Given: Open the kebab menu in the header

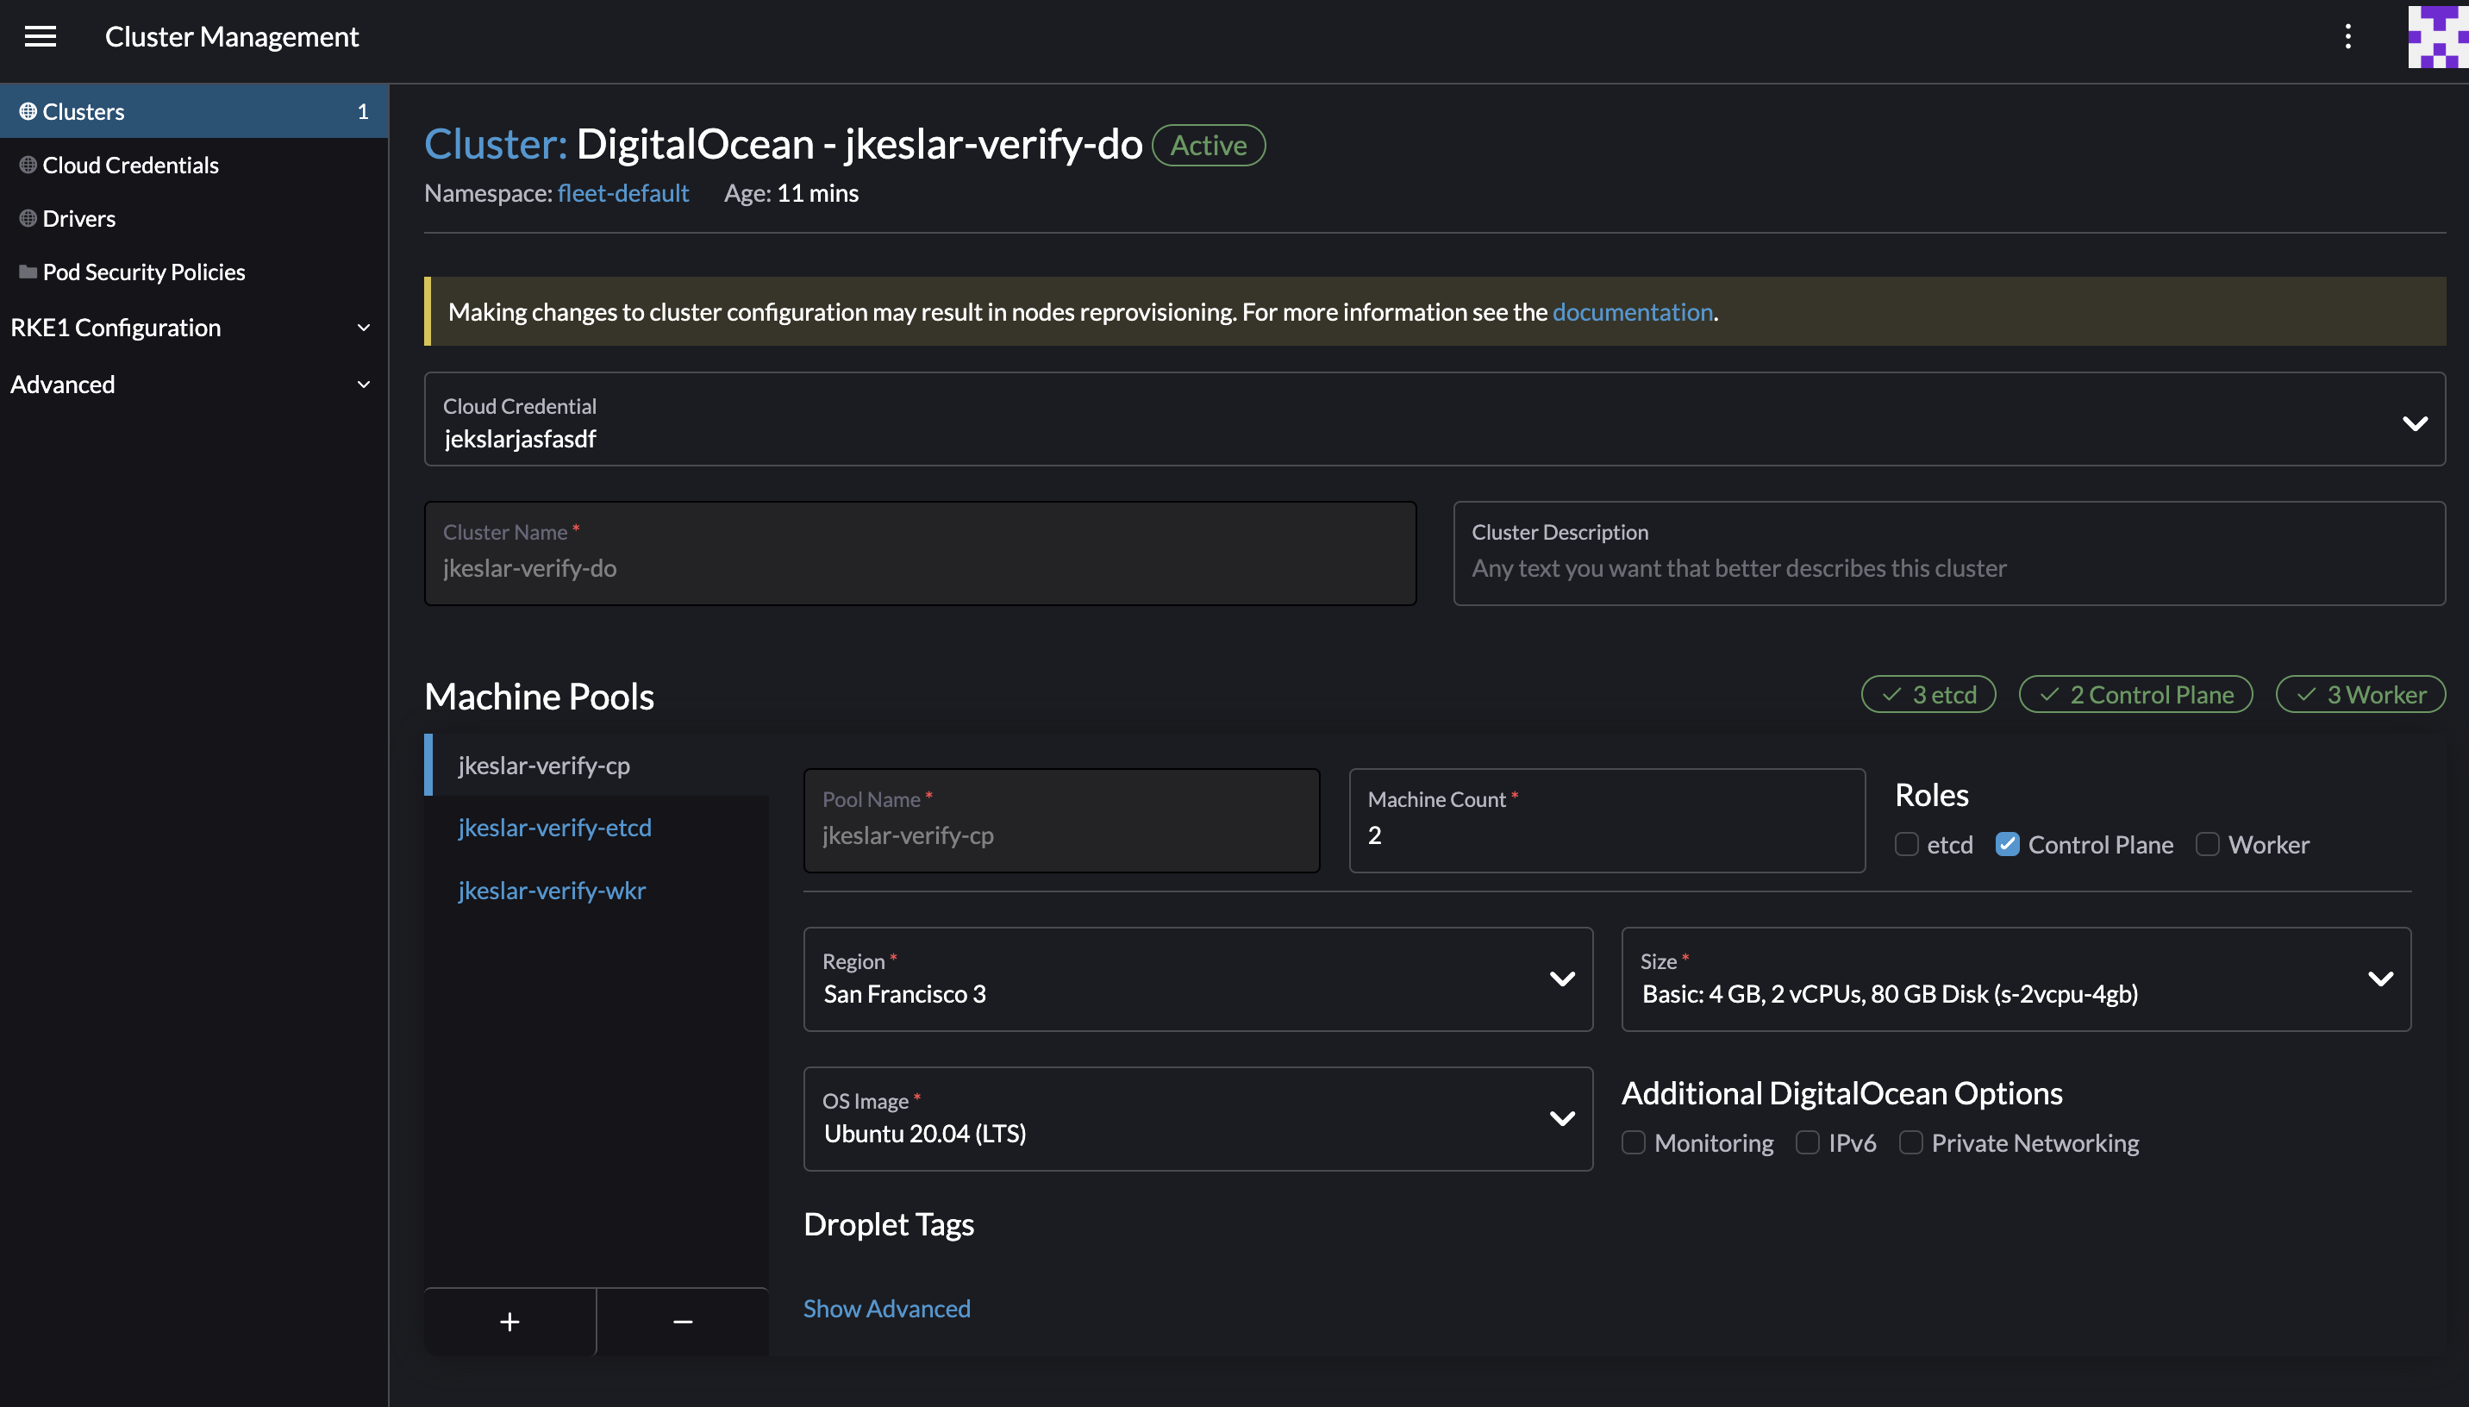Looking at the screenshot, I should tap(2349, 35).
